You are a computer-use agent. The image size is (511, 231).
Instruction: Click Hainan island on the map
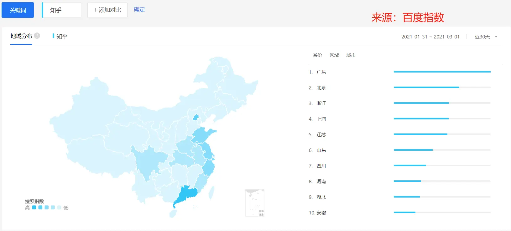click(173, 213)
